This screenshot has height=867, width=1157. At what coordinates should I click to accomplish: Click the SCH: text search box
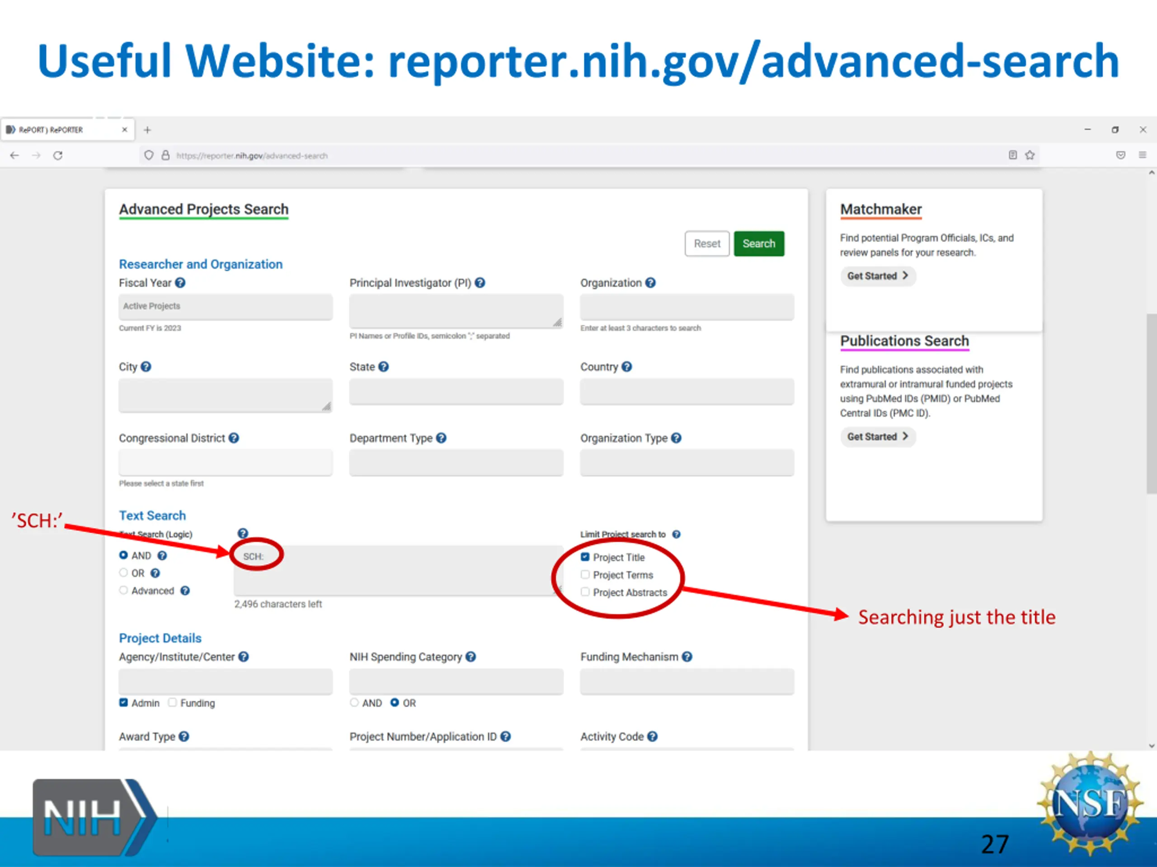click(398, 570)
